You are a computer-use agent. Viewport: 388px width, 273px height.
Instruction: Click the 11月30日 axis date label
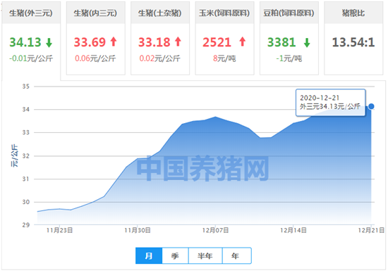pos(138,230)
